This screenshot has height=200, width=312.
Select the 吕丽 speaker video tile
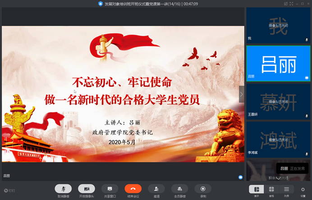click(278, 64)
